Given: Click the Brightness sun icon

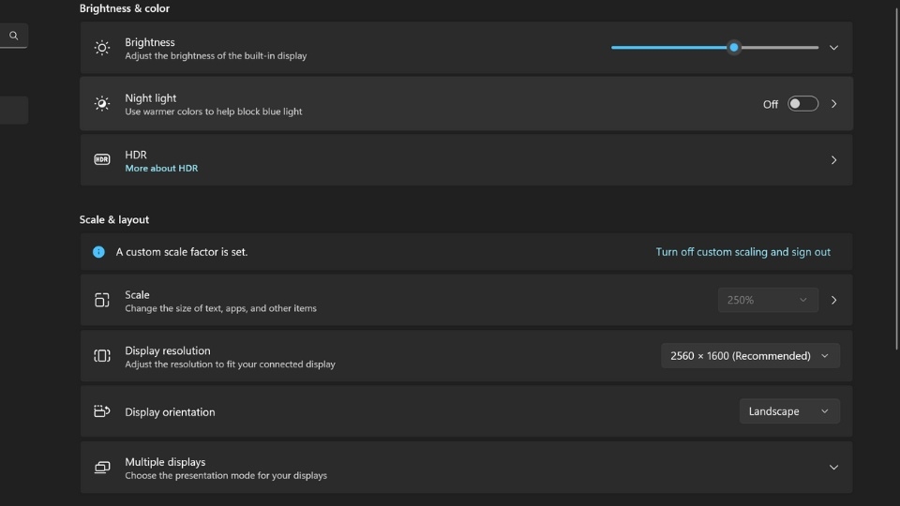Looking at the screenshot, I should [102, 48].
